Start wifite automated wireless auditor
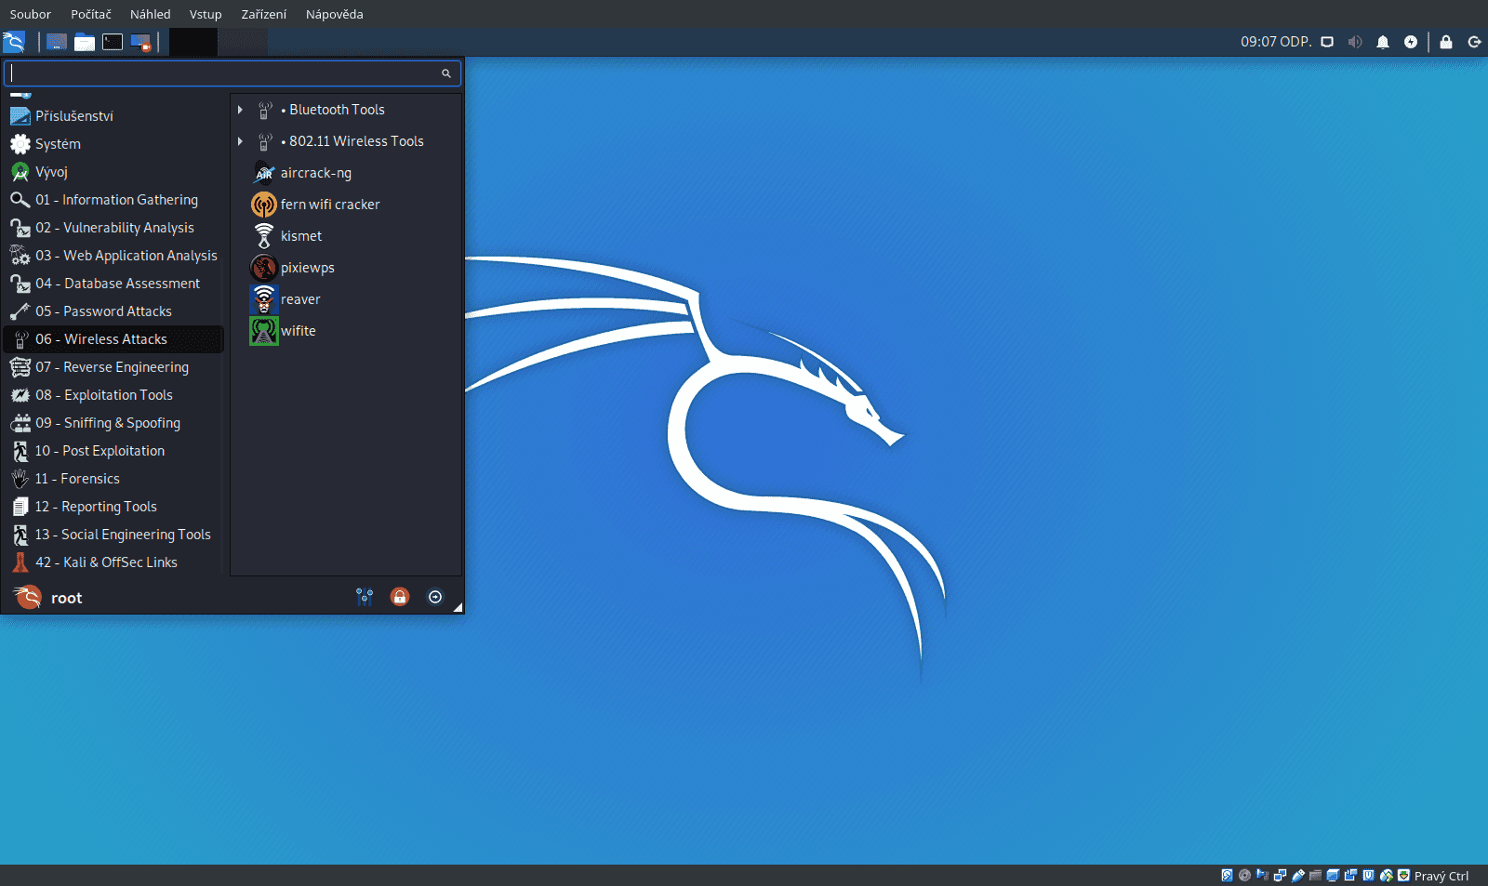This screenshot has height=886, width=1488. click(299, 330)
